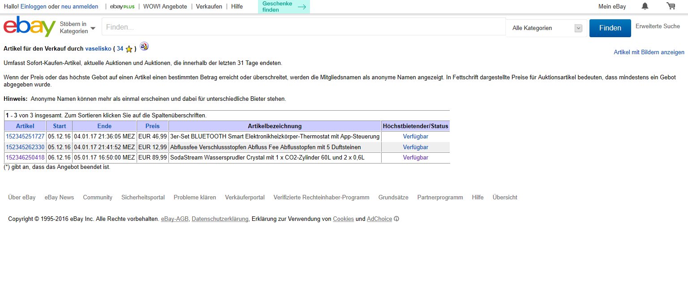
Task: Select the price EUR 89,99
Action: point(153,157)
